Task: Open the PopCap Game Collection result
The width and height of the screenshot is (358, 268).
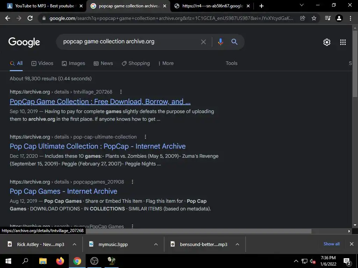Action: point(100,102)
